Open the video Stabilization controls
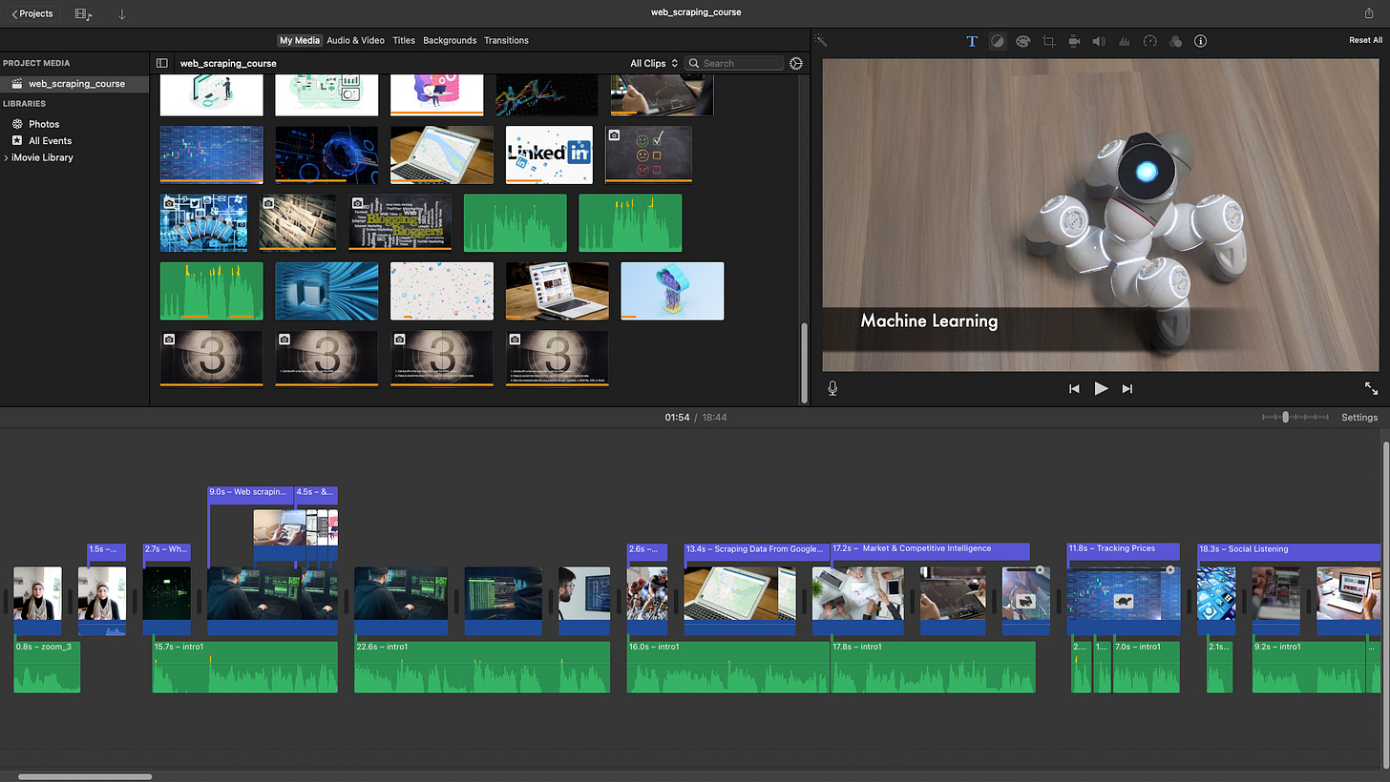This screenshot has height=782, width=1390. pos(1074,41)
